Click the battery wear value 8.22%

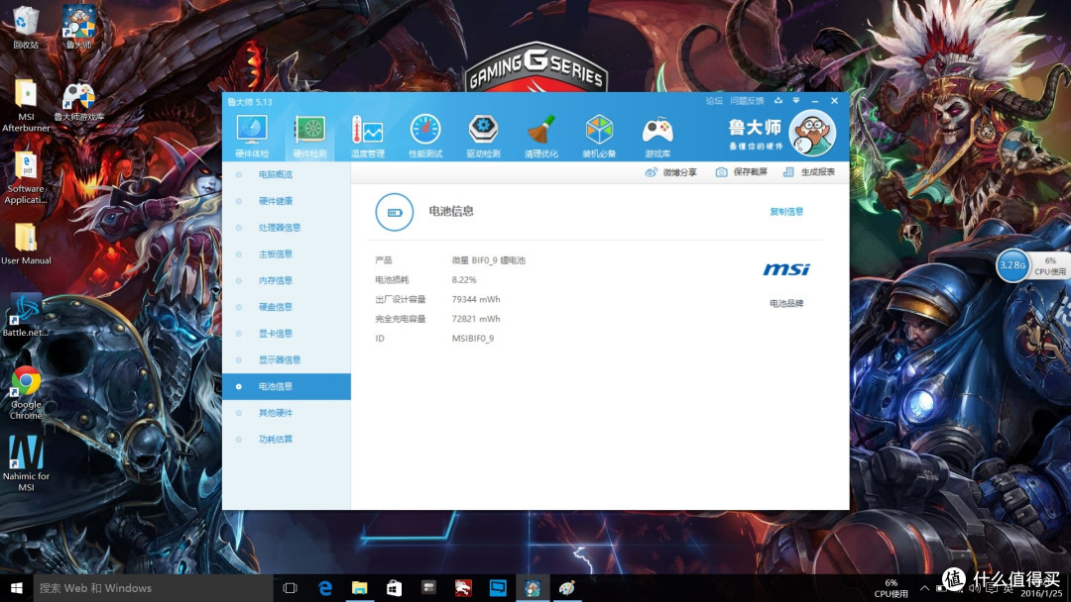464,279
